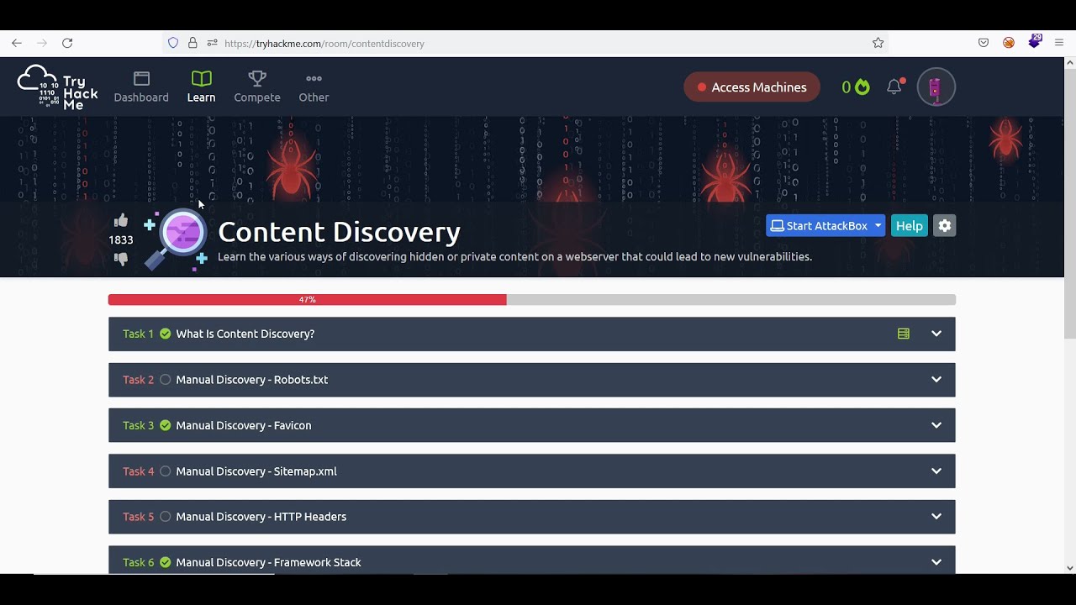Click Task 4 incomplete circle indicator

[166, 471]
